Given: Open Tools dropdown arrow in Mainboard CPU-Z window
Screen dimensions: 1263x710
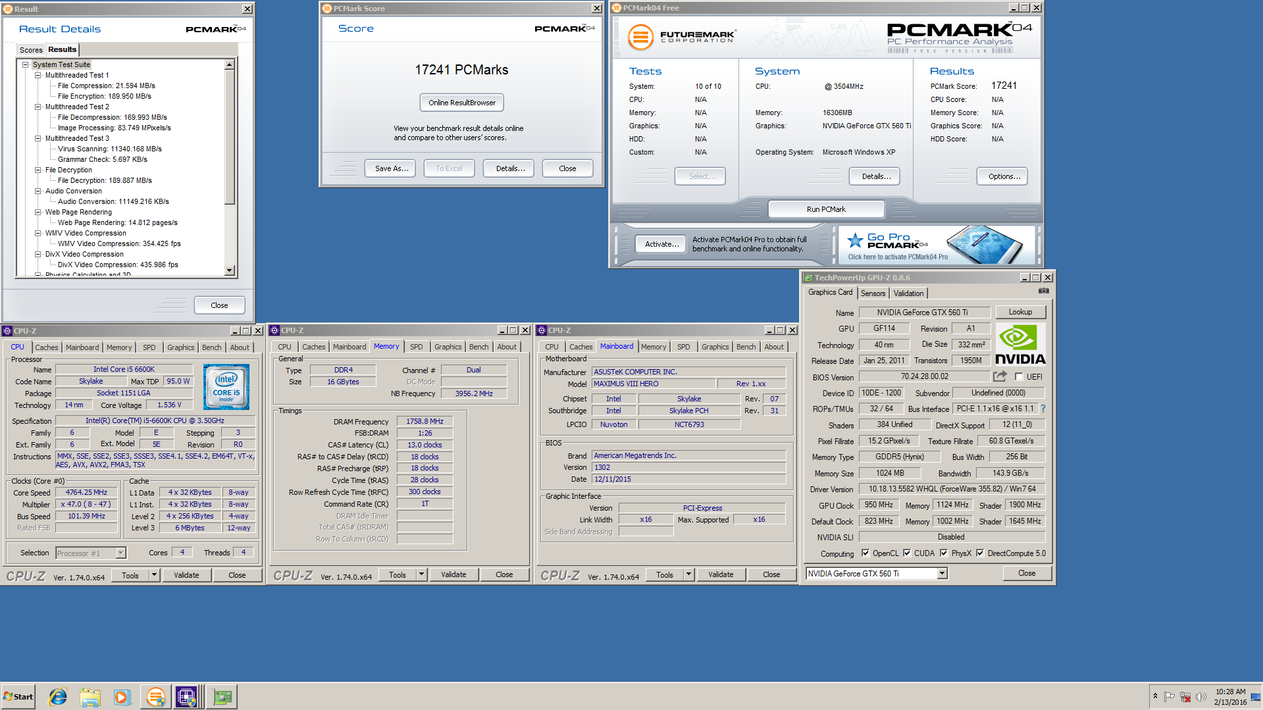Looking at the screenshot, I should (688, 574).
